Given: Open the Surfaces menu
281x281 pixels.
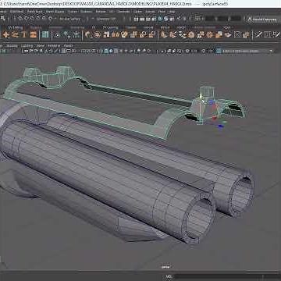Looking at the screenshot, I should (87, 11).
